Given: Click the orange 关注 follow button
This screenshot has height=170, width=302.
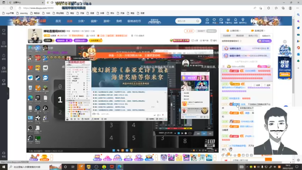Looking at the screenshot, I should pyautogui.click(x=189, y=31).
